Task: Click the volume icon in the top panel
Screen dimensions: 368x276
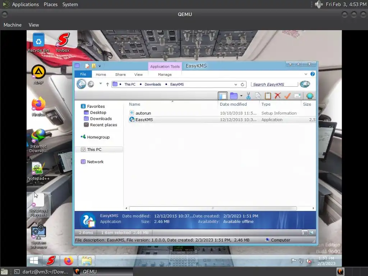Action: 319,4
